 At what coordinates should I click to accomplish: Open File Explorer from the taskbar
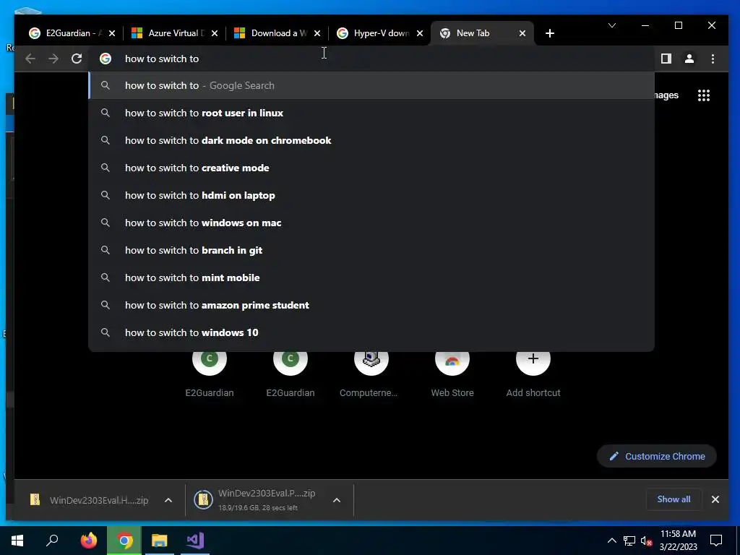[x=160, y=541]
